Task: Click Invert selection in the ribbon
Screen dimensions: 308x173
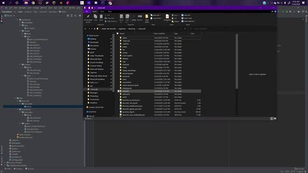Action: (x=188, y=21)
